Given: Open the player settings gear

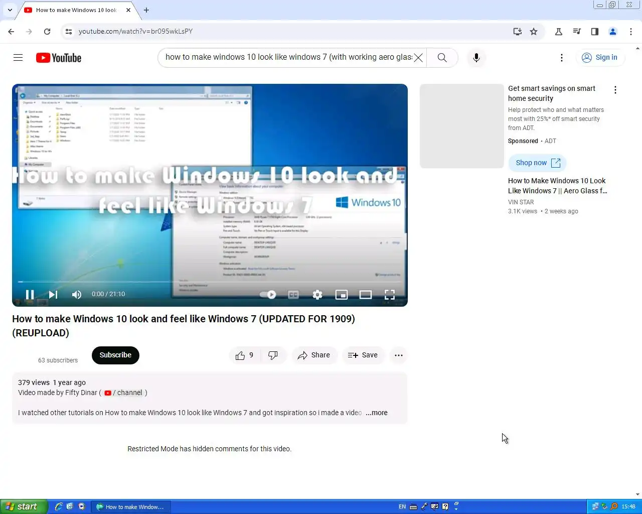Looking at the screenshot, I should click(x=317, y=295).
